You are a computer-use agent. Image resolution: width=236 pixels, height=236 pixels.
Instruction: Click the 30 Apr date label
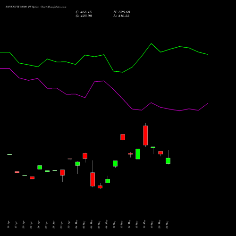coord(69,225)
